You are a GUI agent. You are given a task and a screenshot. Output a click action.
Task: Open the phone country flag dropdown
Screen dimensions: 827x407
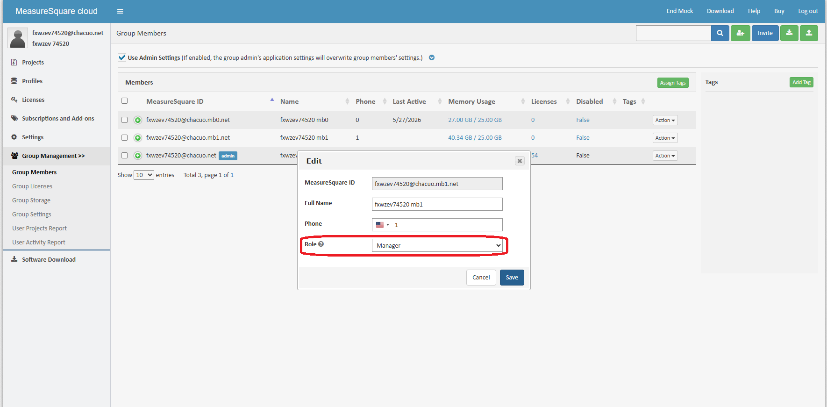tap(382, 225)
